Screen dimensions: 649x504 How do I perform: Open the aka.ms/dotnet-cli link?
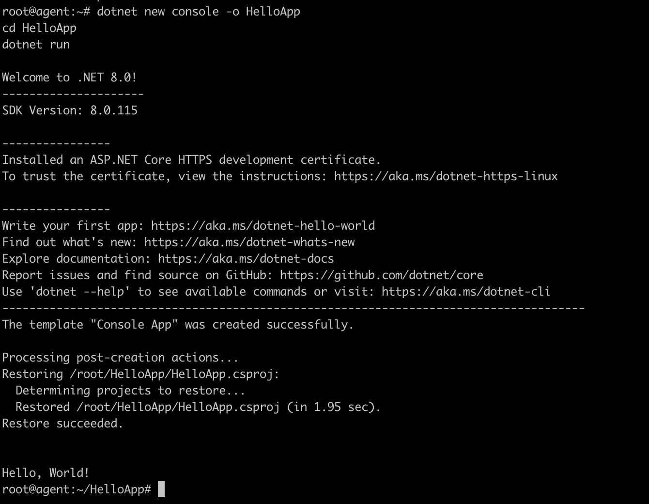coord(465,292)
